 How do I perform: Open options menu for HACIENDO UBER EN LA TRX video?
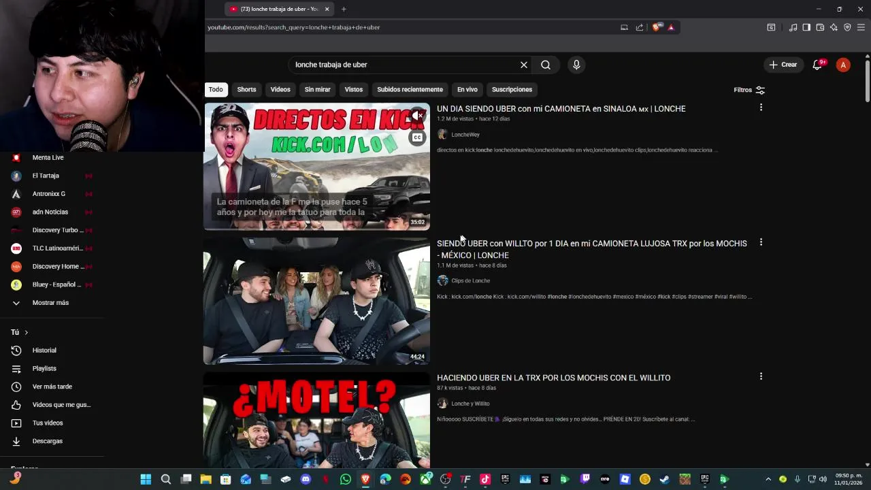click(761, 376)
